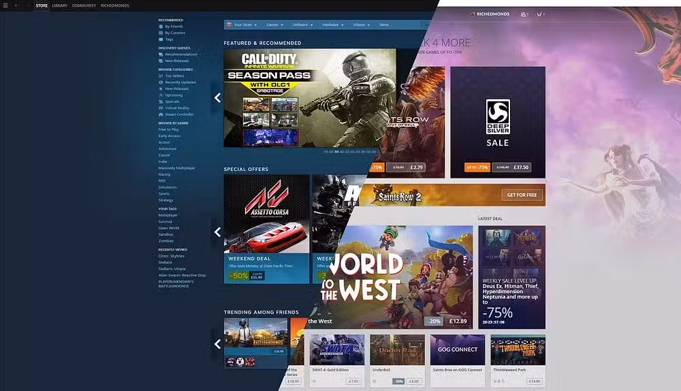
Task: Click the Tags icon in Recommended
Action: (x=161, y=40)
